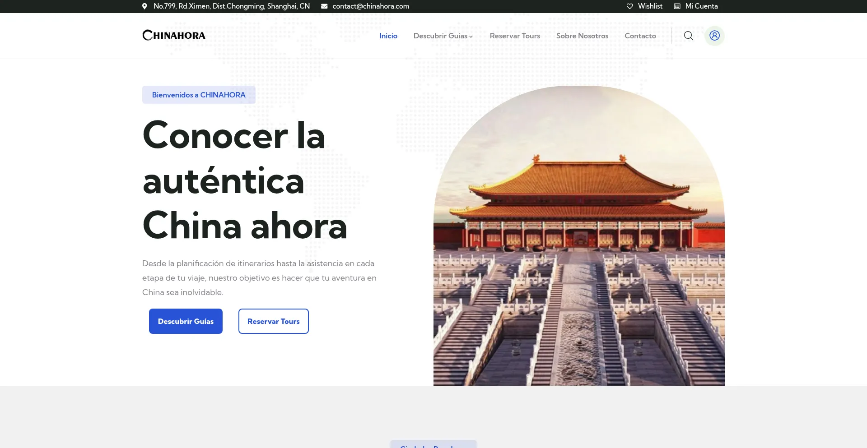Image resolution: width=867 pixels, height=448 pixels.
Task: Click the location pin icon in top bar
Action: 144,6
